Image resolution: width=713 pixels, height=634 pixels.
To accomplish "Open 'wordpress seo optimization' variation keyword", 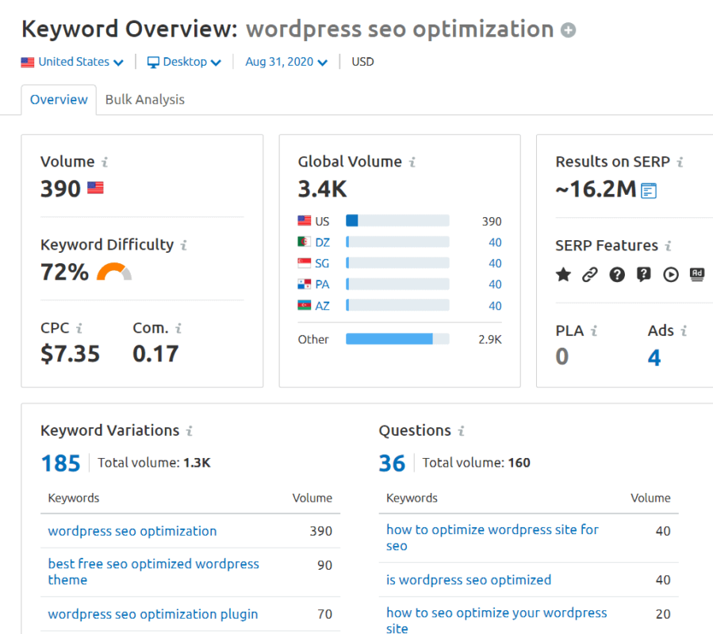I will pyautogui.click(x=132, y=531).
